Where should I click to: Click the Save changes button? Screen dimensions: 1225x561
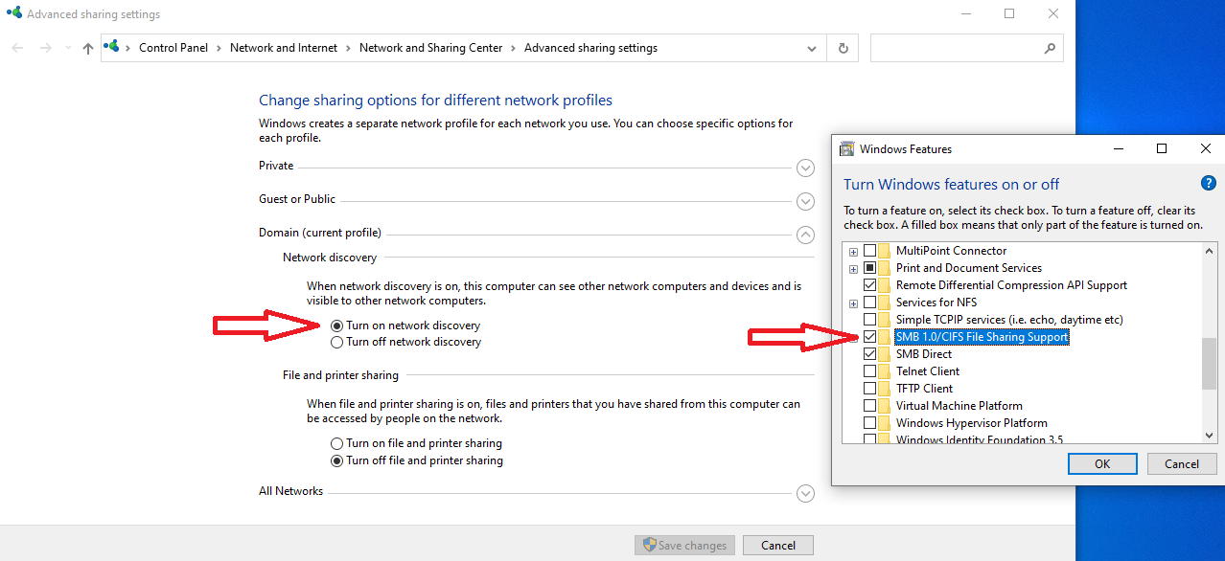coord(684,546)
